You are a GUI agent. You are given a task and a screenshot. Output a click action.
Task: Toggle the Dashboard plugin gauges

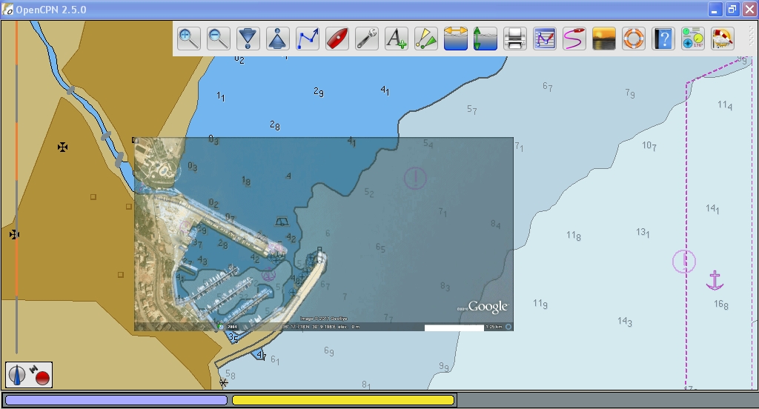[693, 39]
